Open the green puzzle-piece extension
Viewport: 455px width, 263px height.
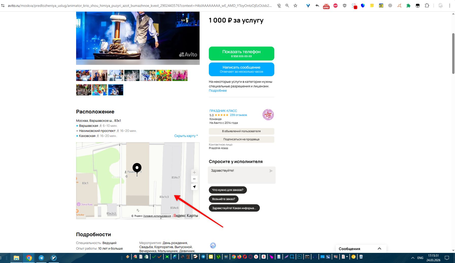coord(409,6)
